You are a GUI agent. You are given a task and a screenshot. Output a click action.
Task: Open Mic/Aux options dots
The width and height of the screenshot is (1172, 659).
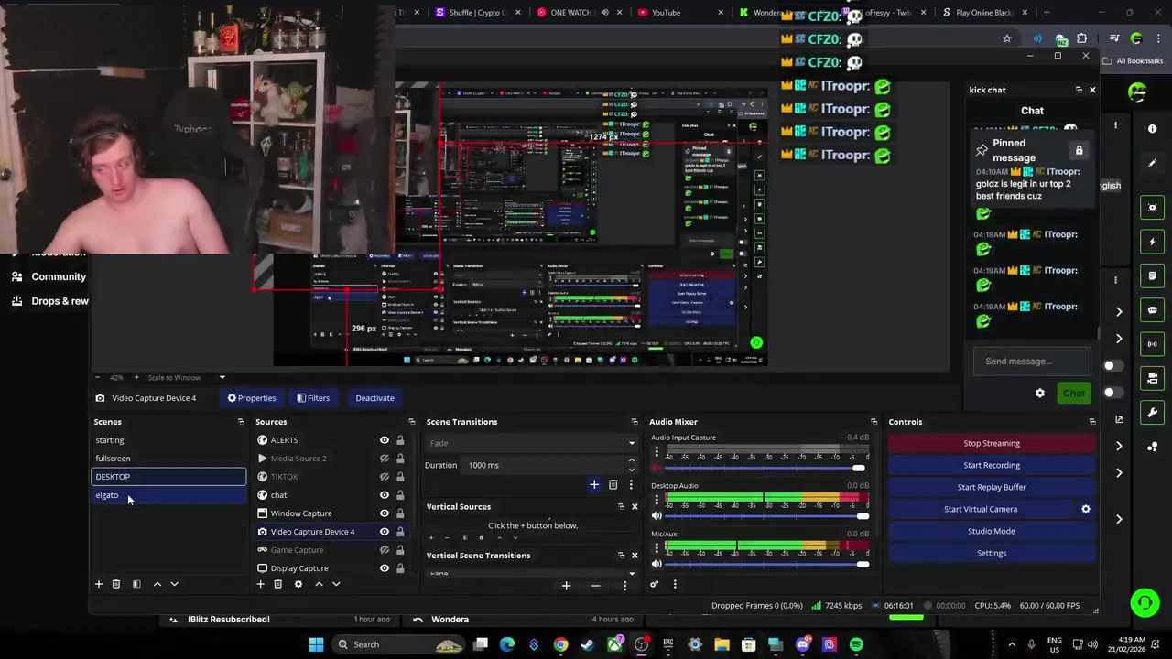coord(657,547)
